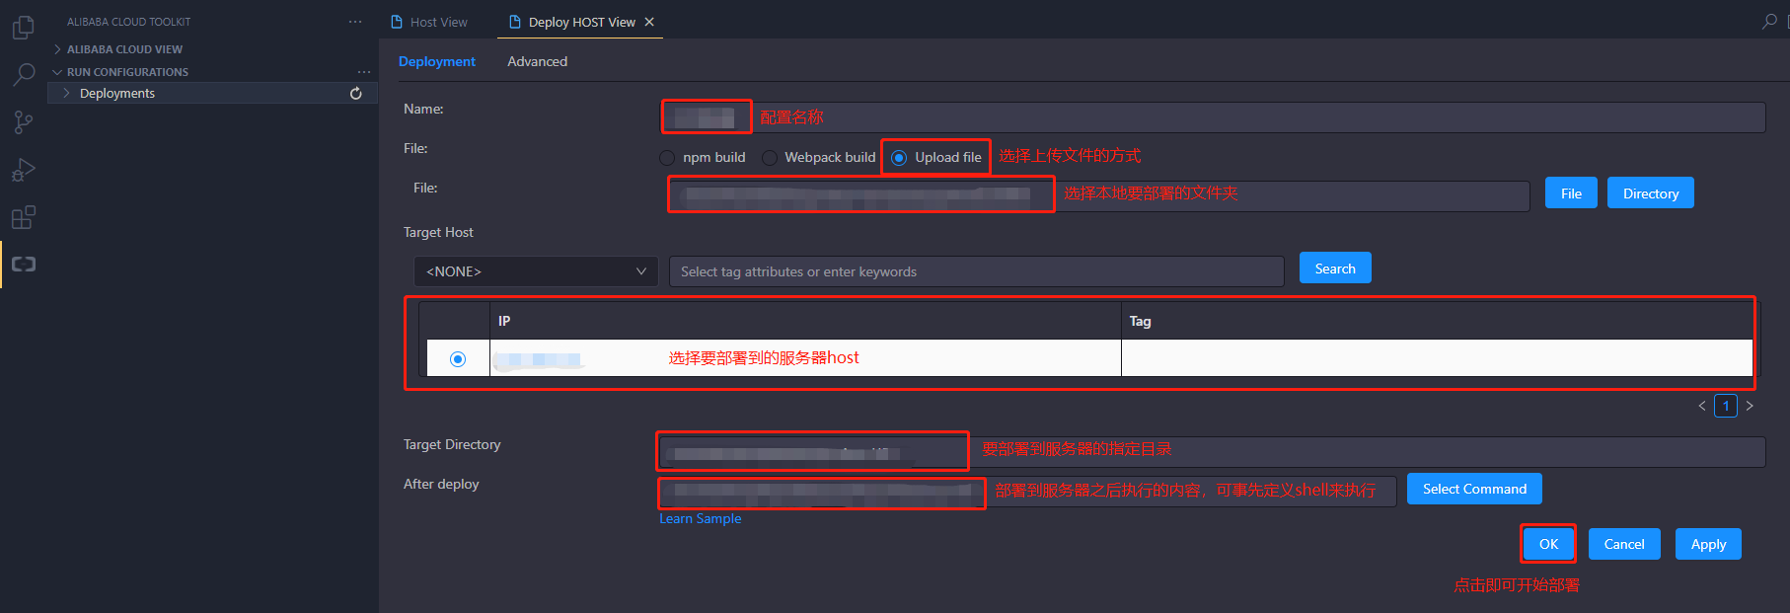Click the Search button for target hosts
The height and width of the screenshot is (613, 1790).
click(1335, 268)
